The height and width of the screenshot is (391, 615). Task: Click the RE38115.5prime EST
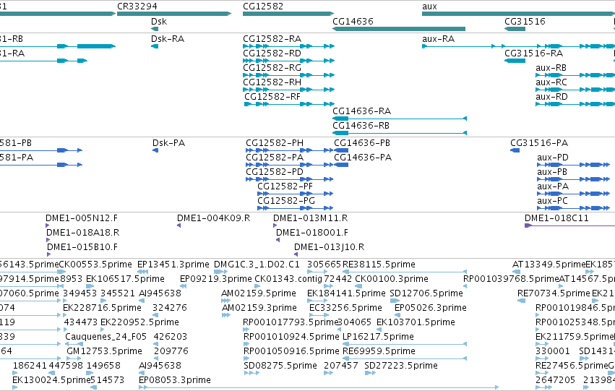point(405,272)
